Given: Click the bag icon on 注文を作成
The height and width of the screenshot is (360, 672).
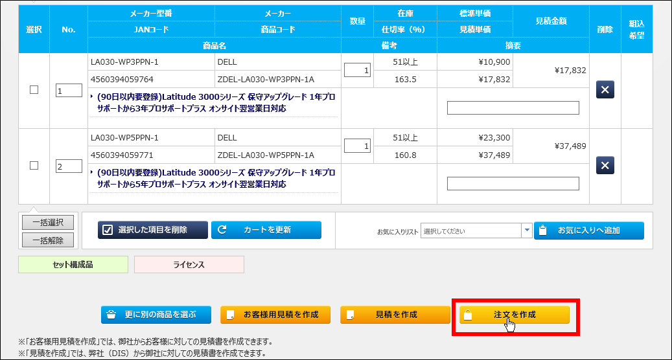Looking at the screenshot, I should pyautogui.click(x=469, y=315).
